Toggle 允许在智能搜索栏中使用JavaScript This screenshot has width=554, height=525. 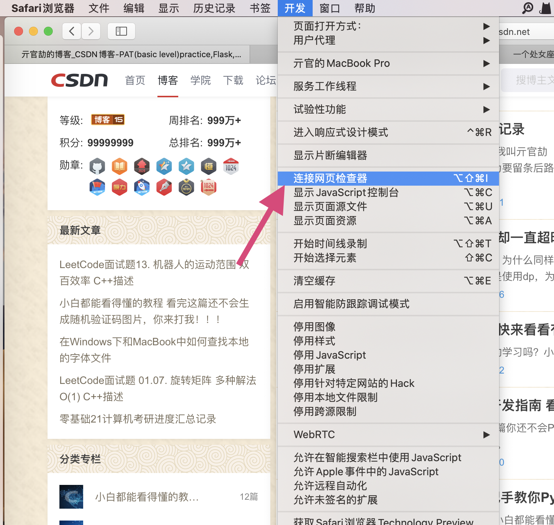388,457
